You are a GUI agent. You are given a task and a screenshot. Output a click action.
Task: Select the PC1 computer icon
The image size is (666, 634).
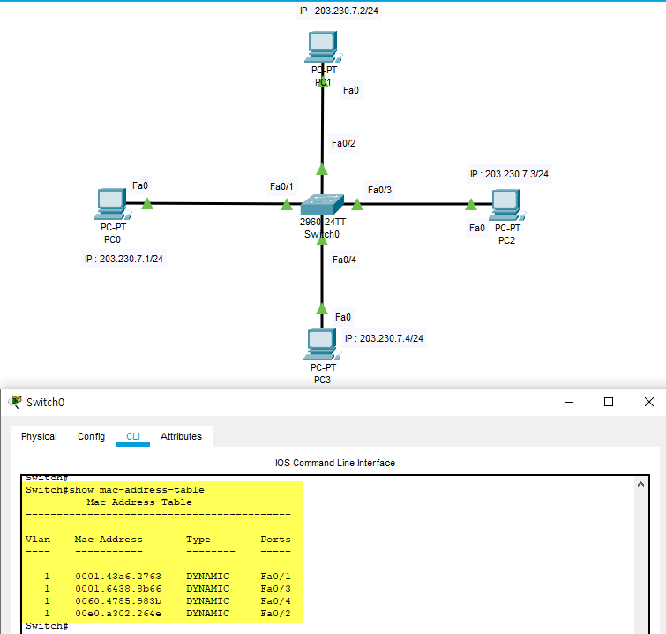(x=323, y=47)
